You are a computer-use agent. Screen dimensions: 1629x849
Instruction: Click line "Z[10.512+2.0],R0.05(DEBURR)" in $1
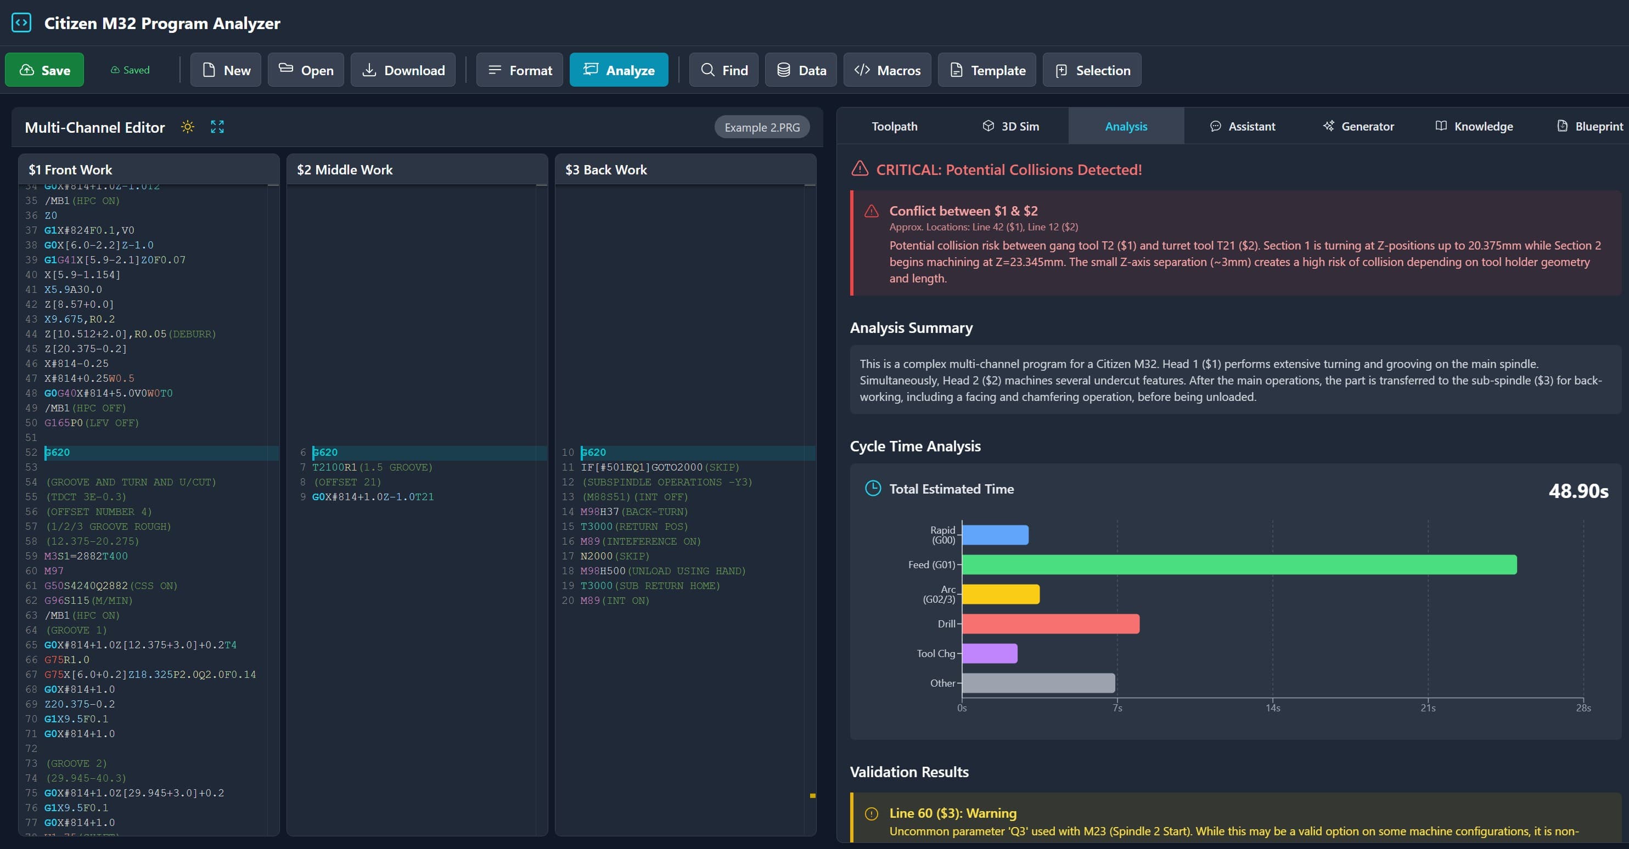coord(130,334)
